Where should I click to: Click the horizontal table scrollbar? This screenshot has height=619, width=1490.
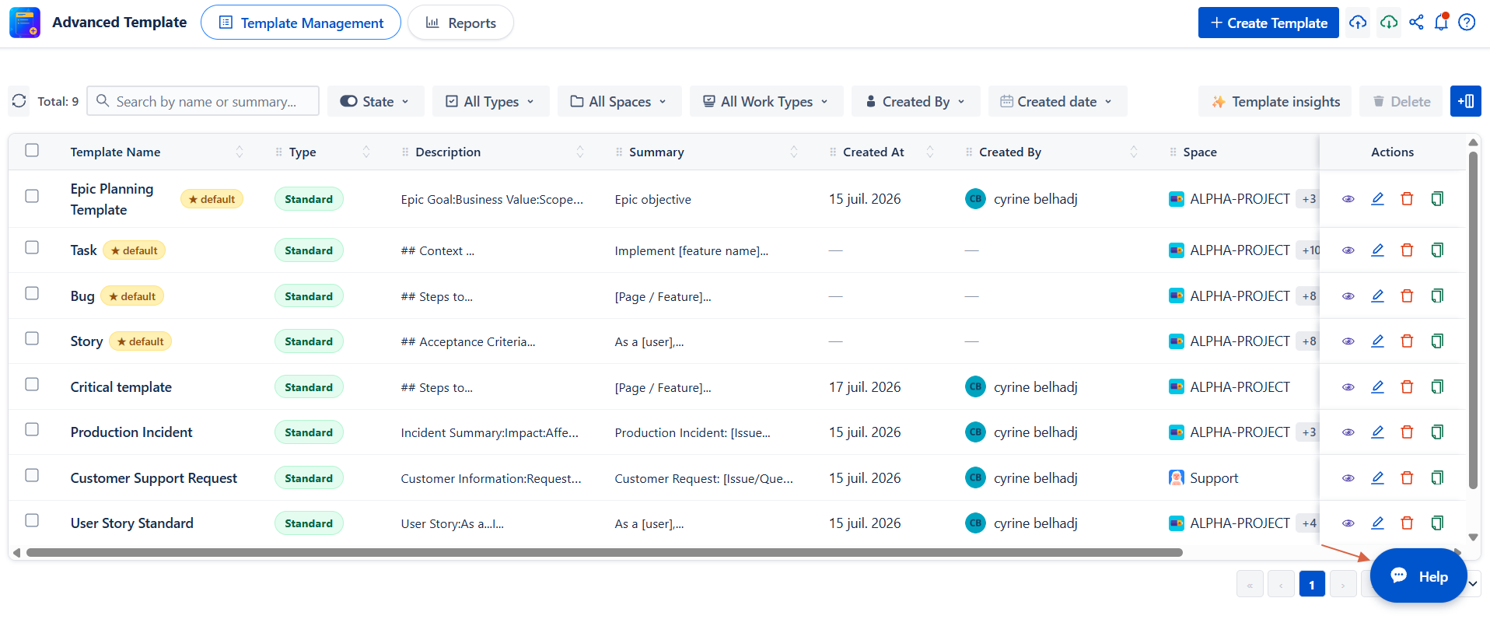(x=604, y=553)
